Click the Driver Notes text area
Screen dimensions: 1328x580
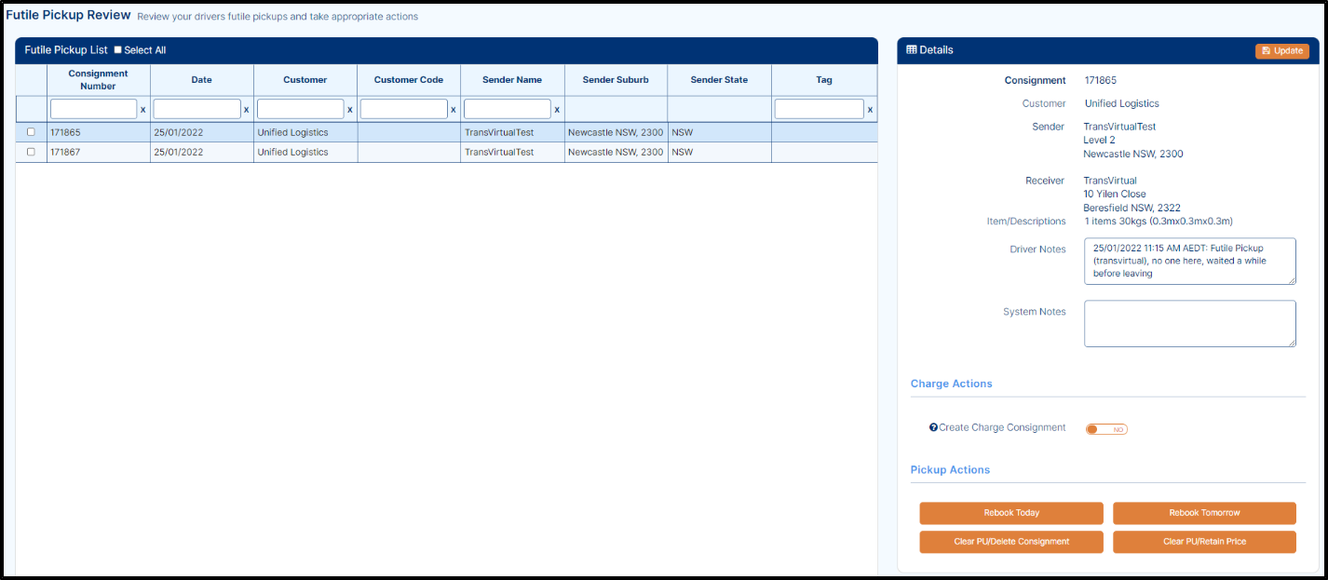coord(1189,261)
